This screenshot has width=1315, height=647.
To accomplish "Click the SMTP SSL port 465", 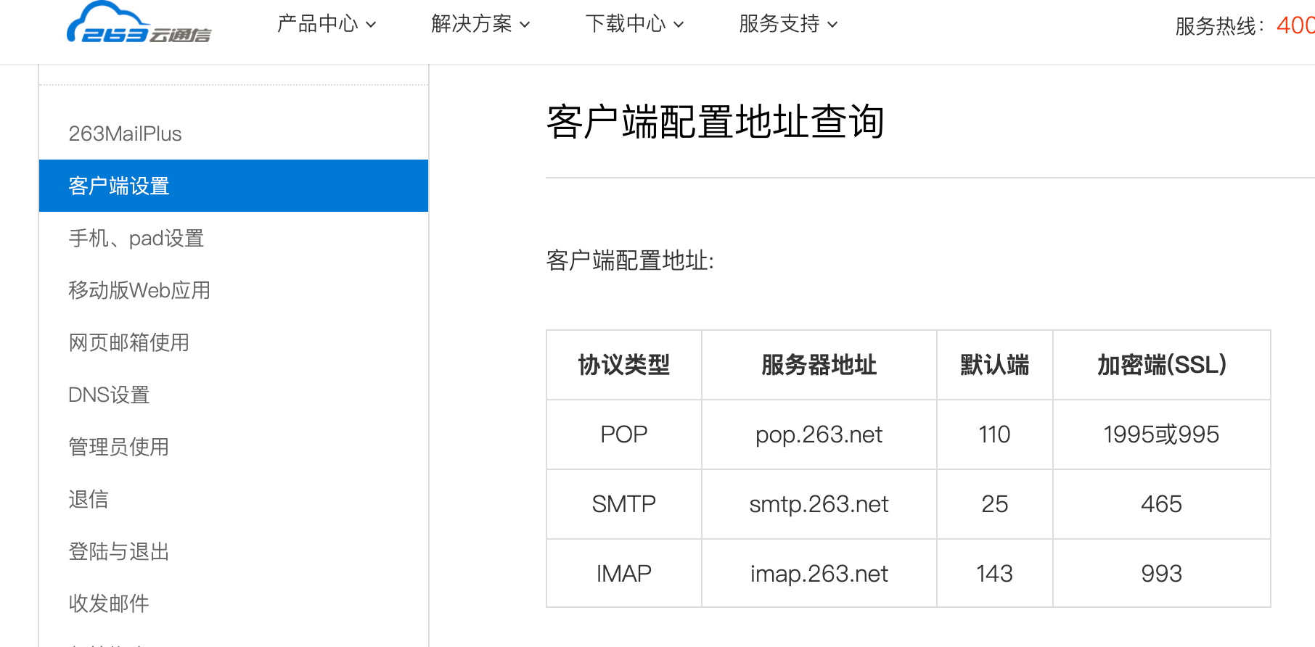I will (x=1162, y=504).
